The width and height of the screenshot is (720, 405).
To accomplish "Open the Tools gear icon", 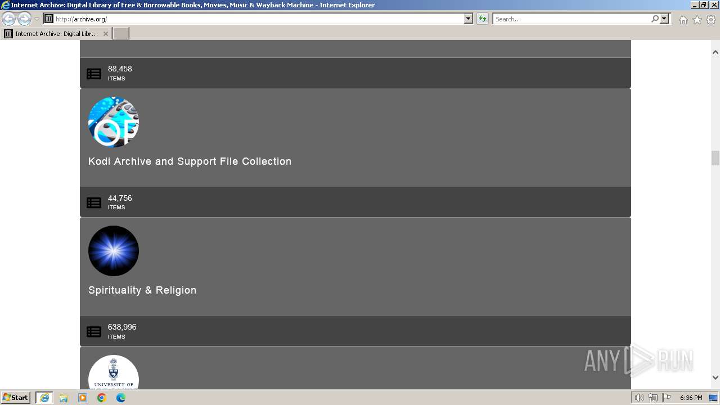I will point(711,20).
